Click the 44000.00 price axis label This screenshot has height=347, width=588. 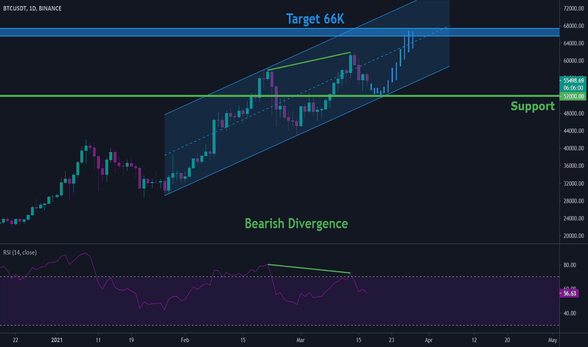click(573, 131)
